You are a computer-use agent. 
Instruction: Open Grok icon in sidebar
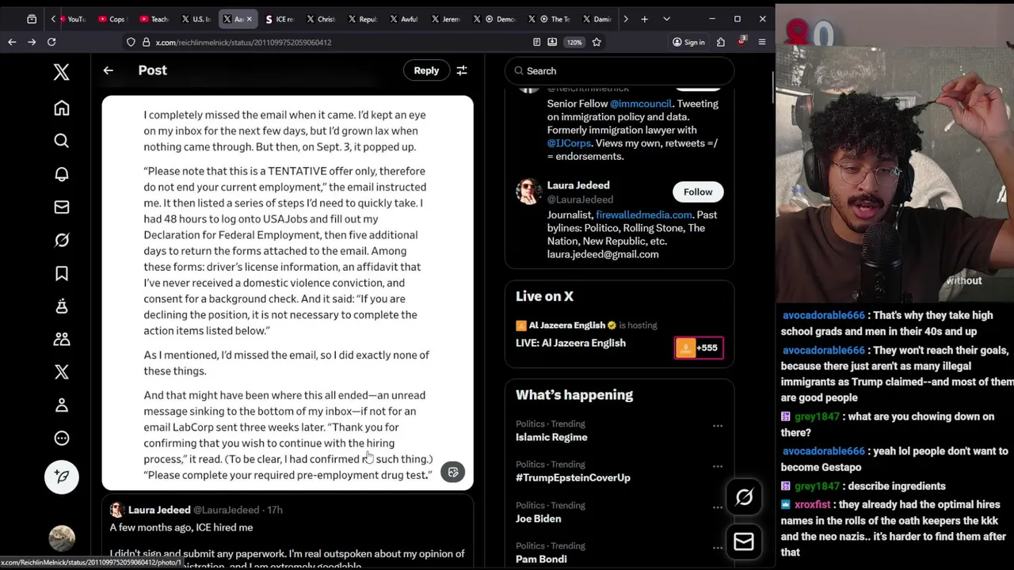pos(62,240)
